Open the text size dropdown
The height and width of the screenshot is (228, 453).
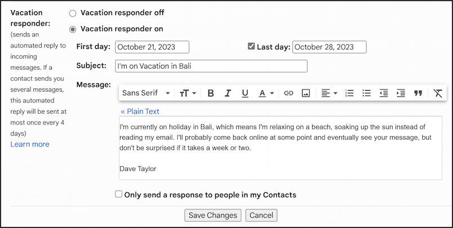188,93
